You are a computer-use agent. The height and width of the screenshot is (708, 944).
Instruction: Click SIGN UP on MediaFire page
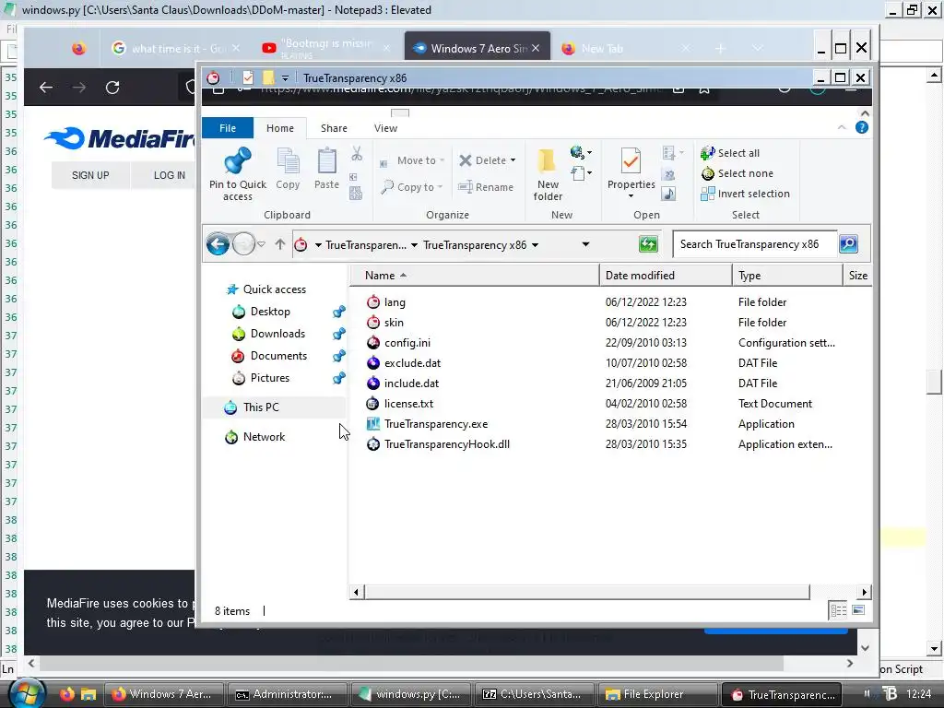pos(90,175)
